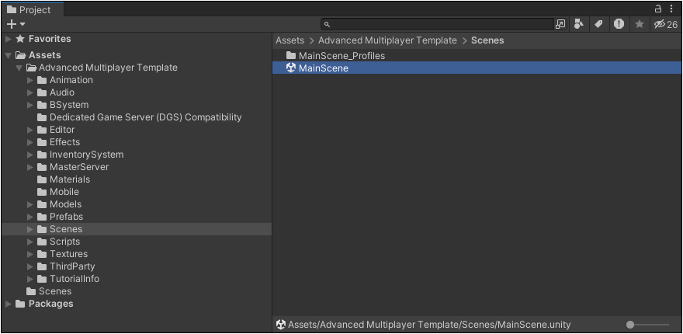
Task: Expand the Models folder arrow
Action: [x=30, y=204]
